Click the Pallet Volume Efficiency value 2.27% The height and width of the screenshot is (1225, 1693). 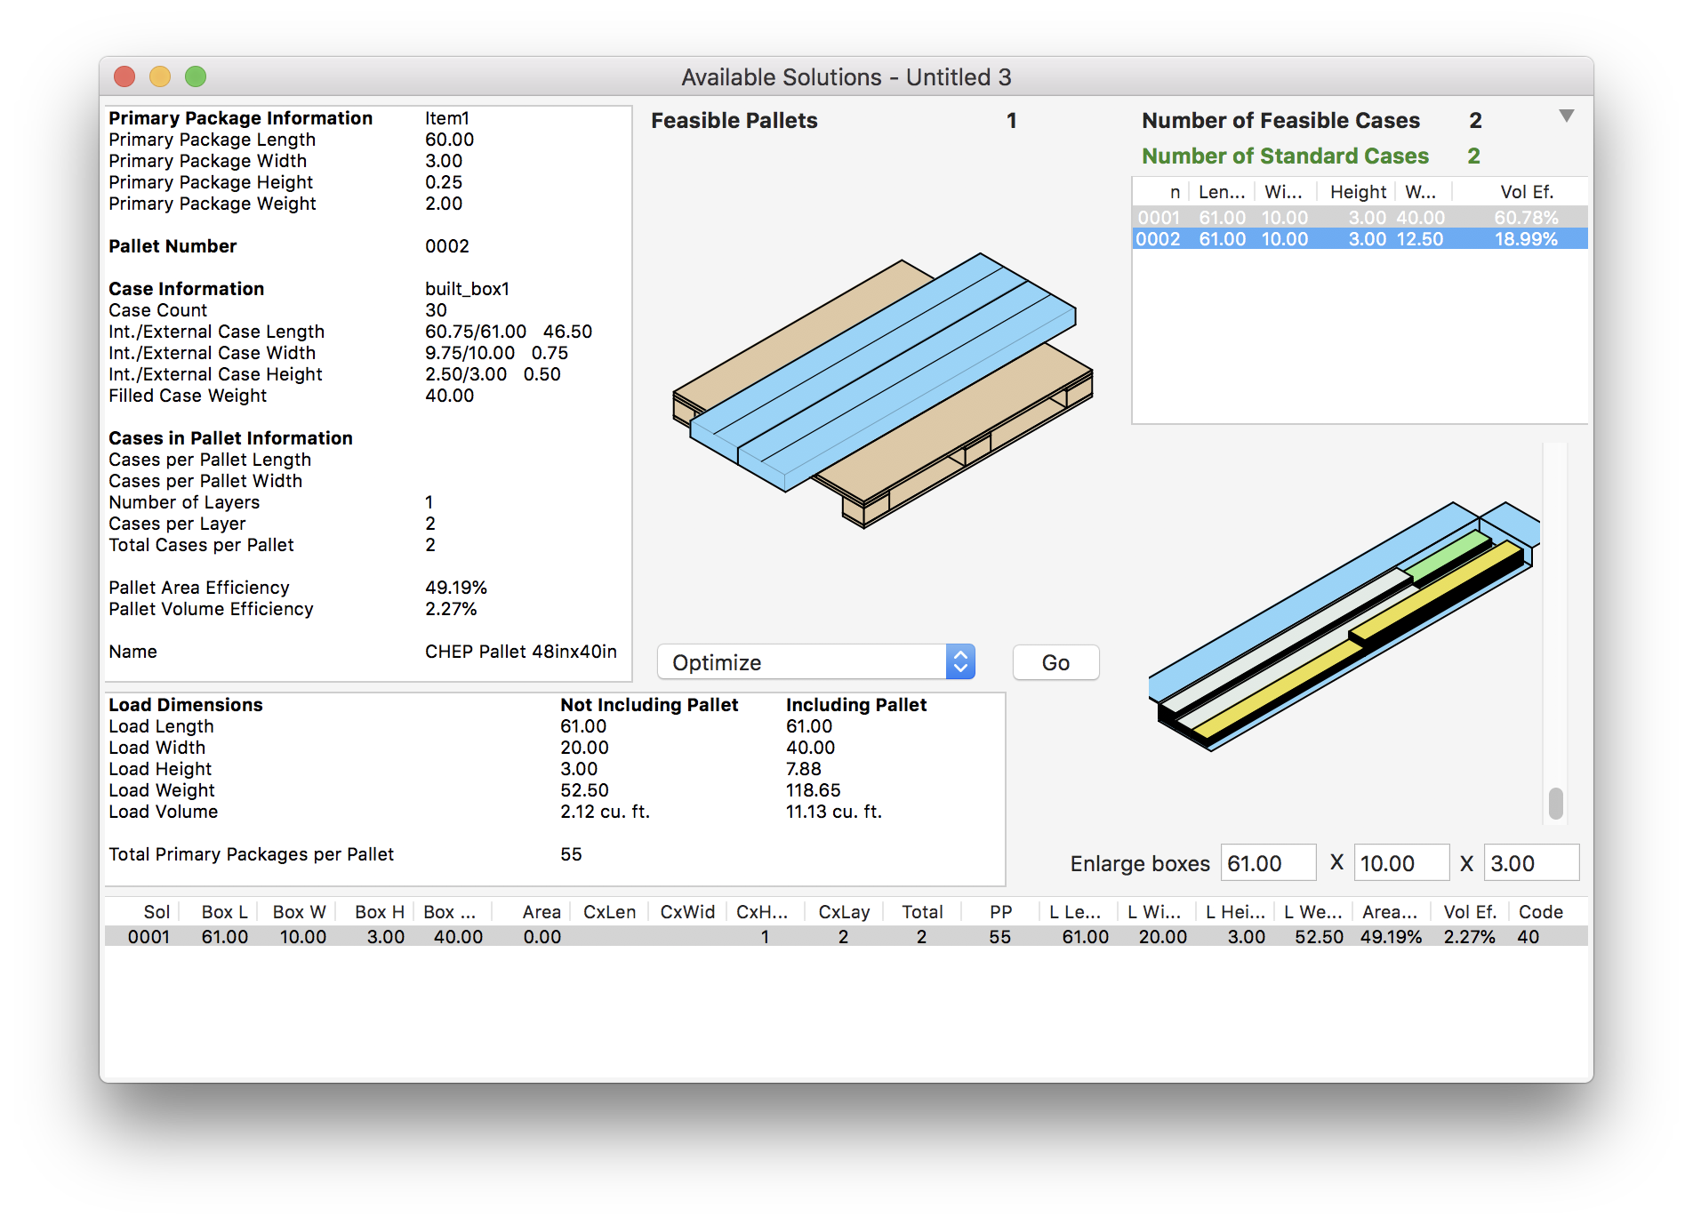450,609
